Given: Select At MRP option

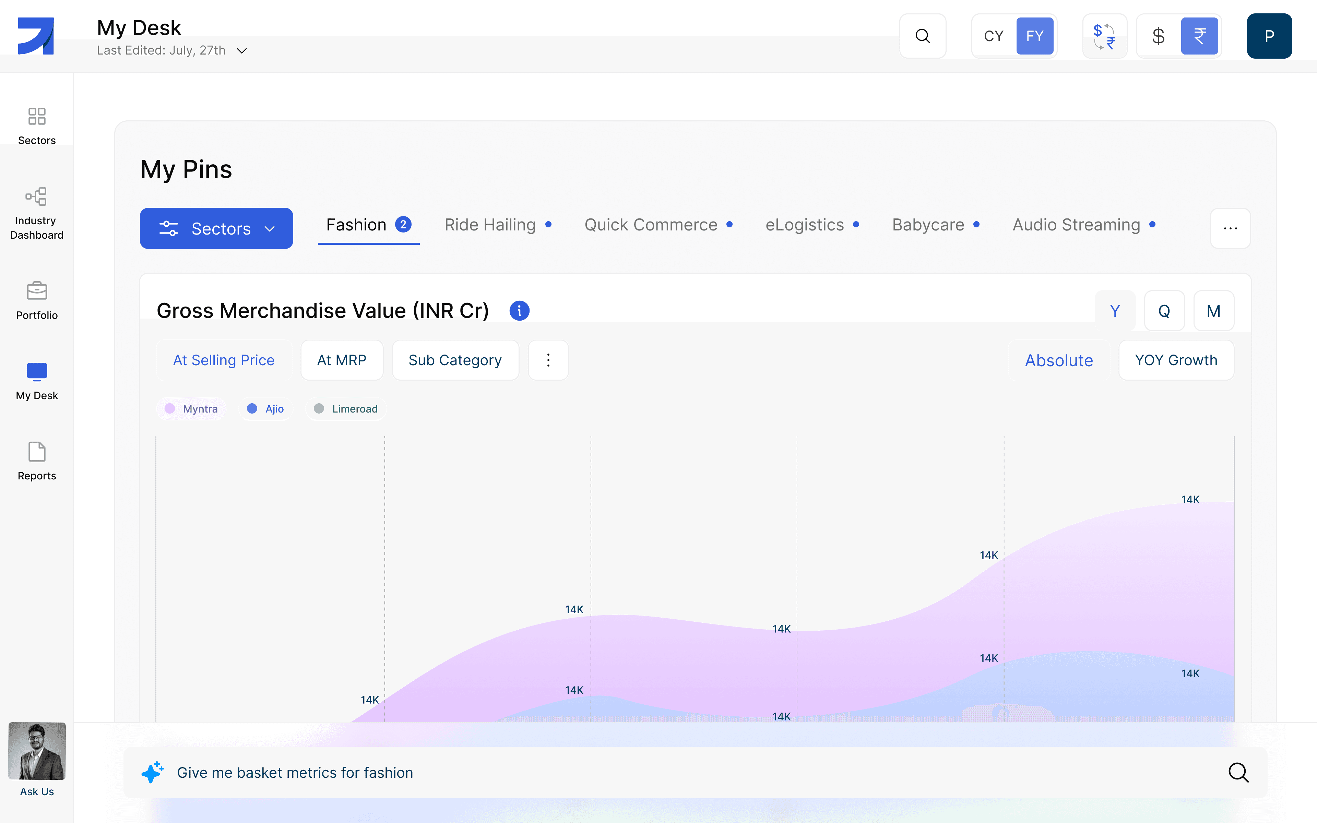Looking at the screenshot, I should point(342,360).
